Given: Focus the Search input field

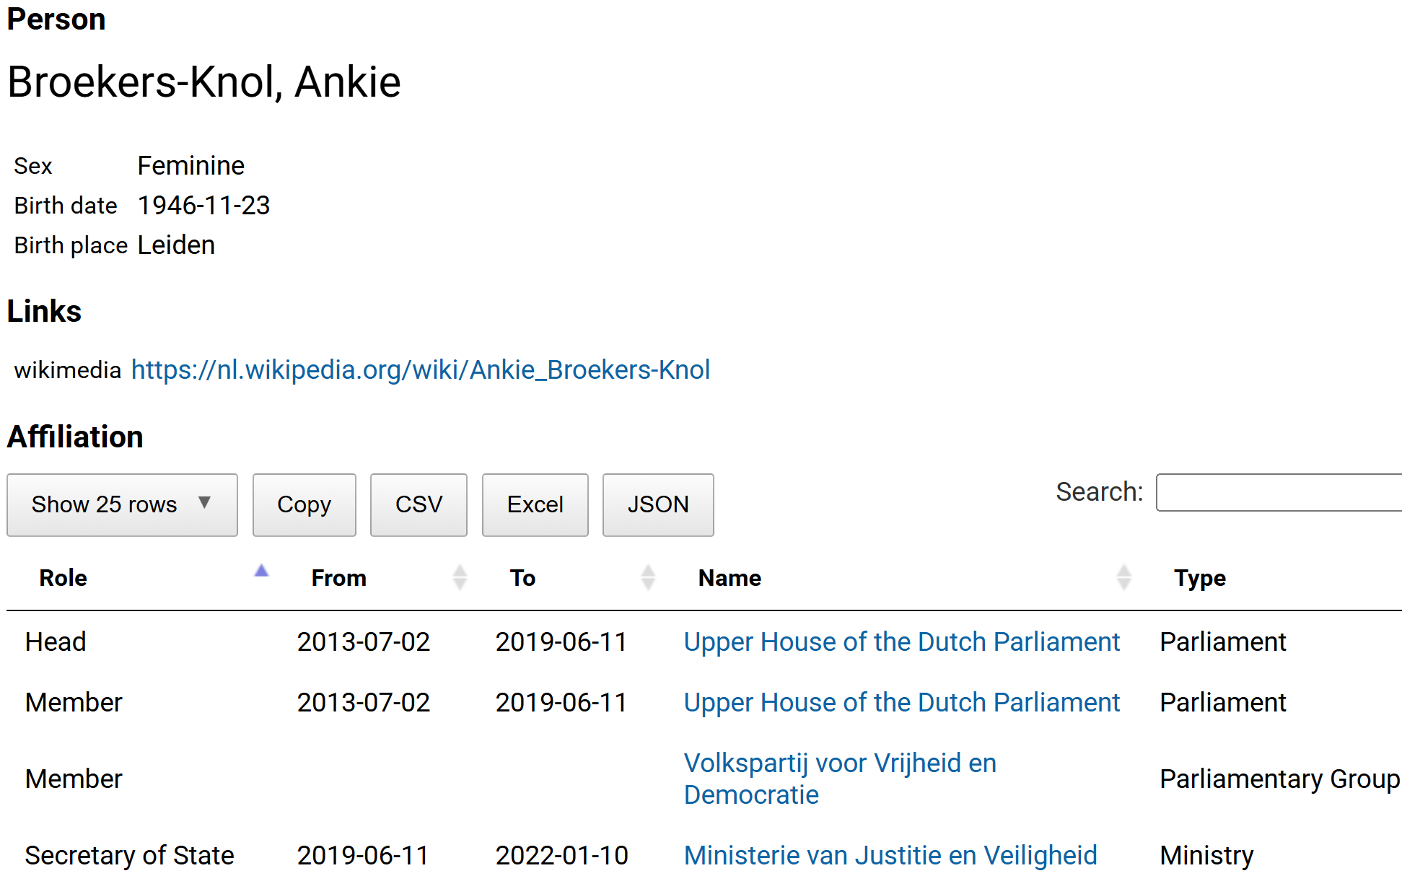Looking at the screenshot, I should pyautogui.click(x=1278, y=492).
